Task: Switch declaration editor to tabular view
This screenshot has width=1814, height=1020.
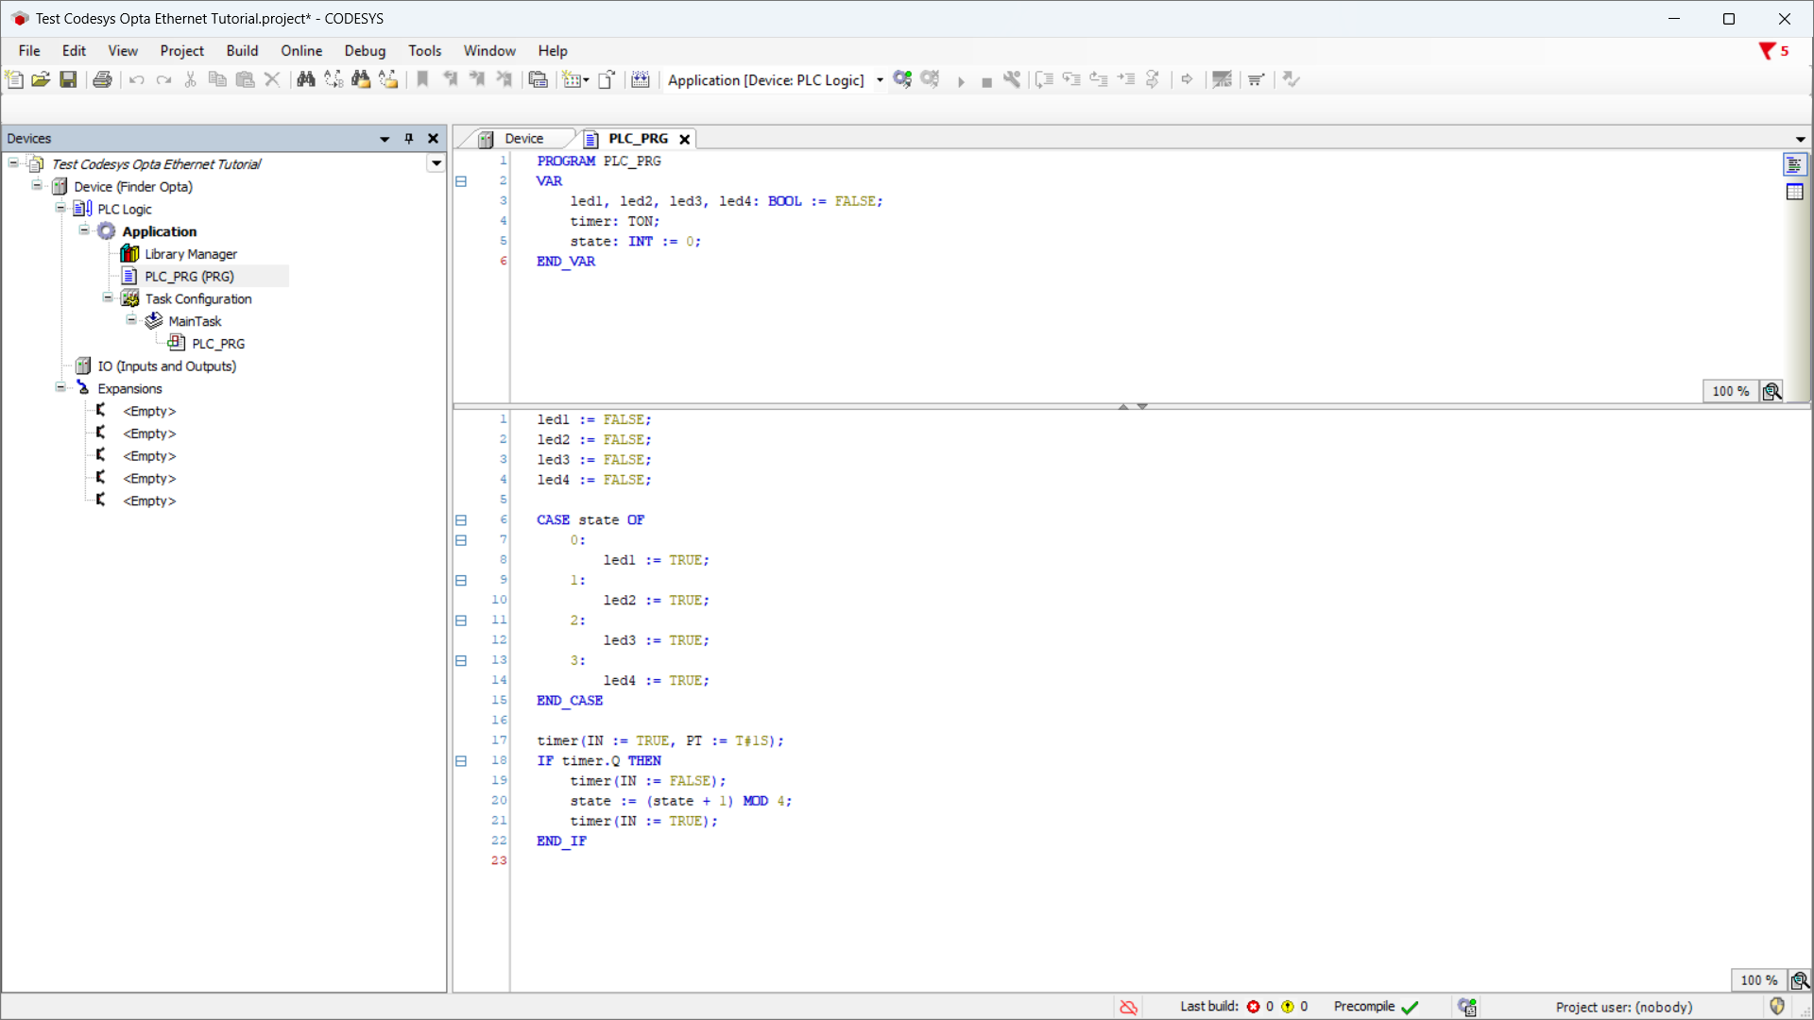Action: (x=1794, y=192)
